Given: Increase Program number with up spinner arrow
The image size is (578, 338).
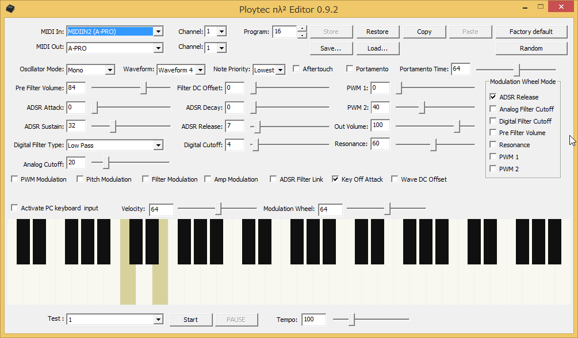Looking at the screenshot, I should (302, 28).
